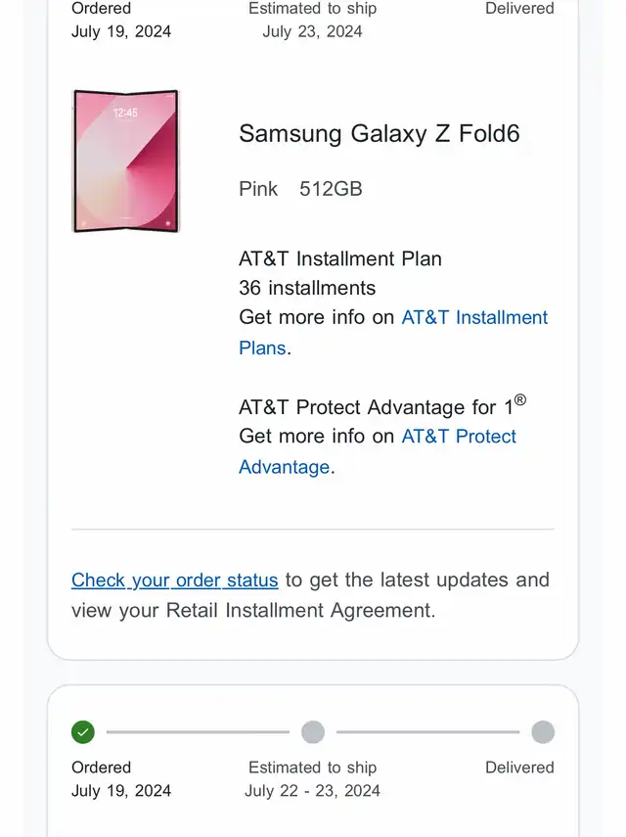The height and width of the screenshot is (837, 626).
Task: Click the Check your order status link
Action: click(x=175, y=581)
